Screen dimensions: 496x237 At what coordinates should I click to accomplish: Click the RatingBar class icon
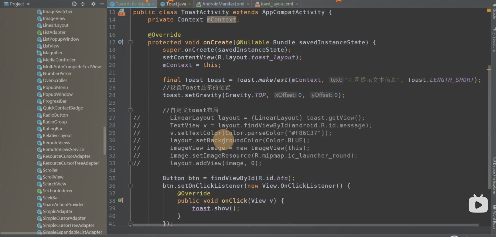coord(39,129)
